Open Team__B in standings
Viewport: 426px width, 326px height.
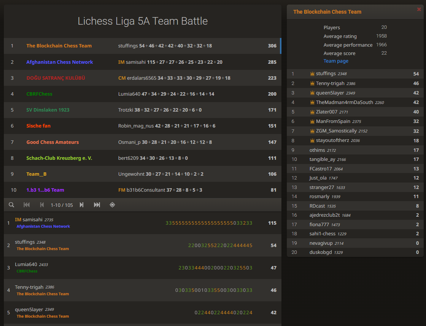click(37, 174)
